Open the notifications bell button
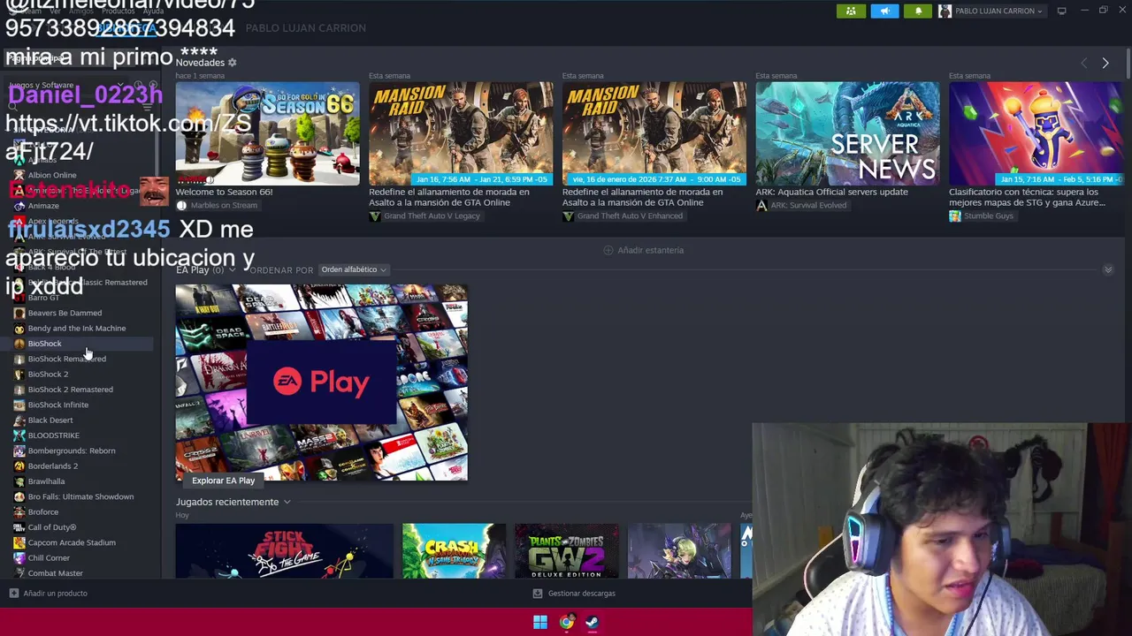This screenshot has height=636, width=1132. coord(918,11)
